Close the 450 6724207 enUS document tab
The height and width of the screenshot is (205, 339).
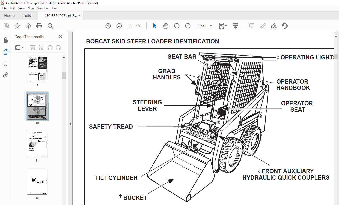coord(80,16)
